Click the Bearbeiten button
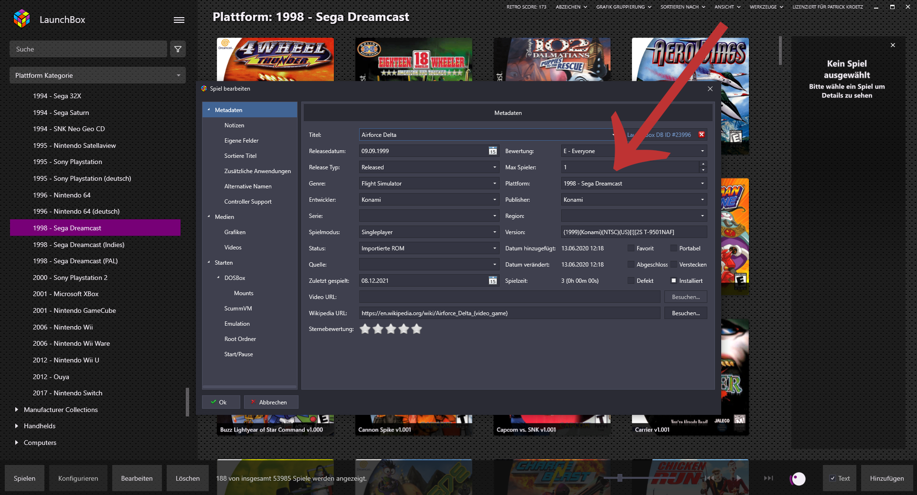This screenshot has width=917, height=495. (137, 478)
